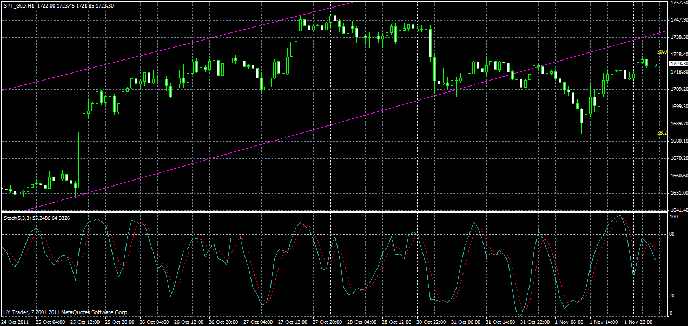The image size is (688, 326).
Task: Click stochastic scale value 100
Action: (674, 216)
